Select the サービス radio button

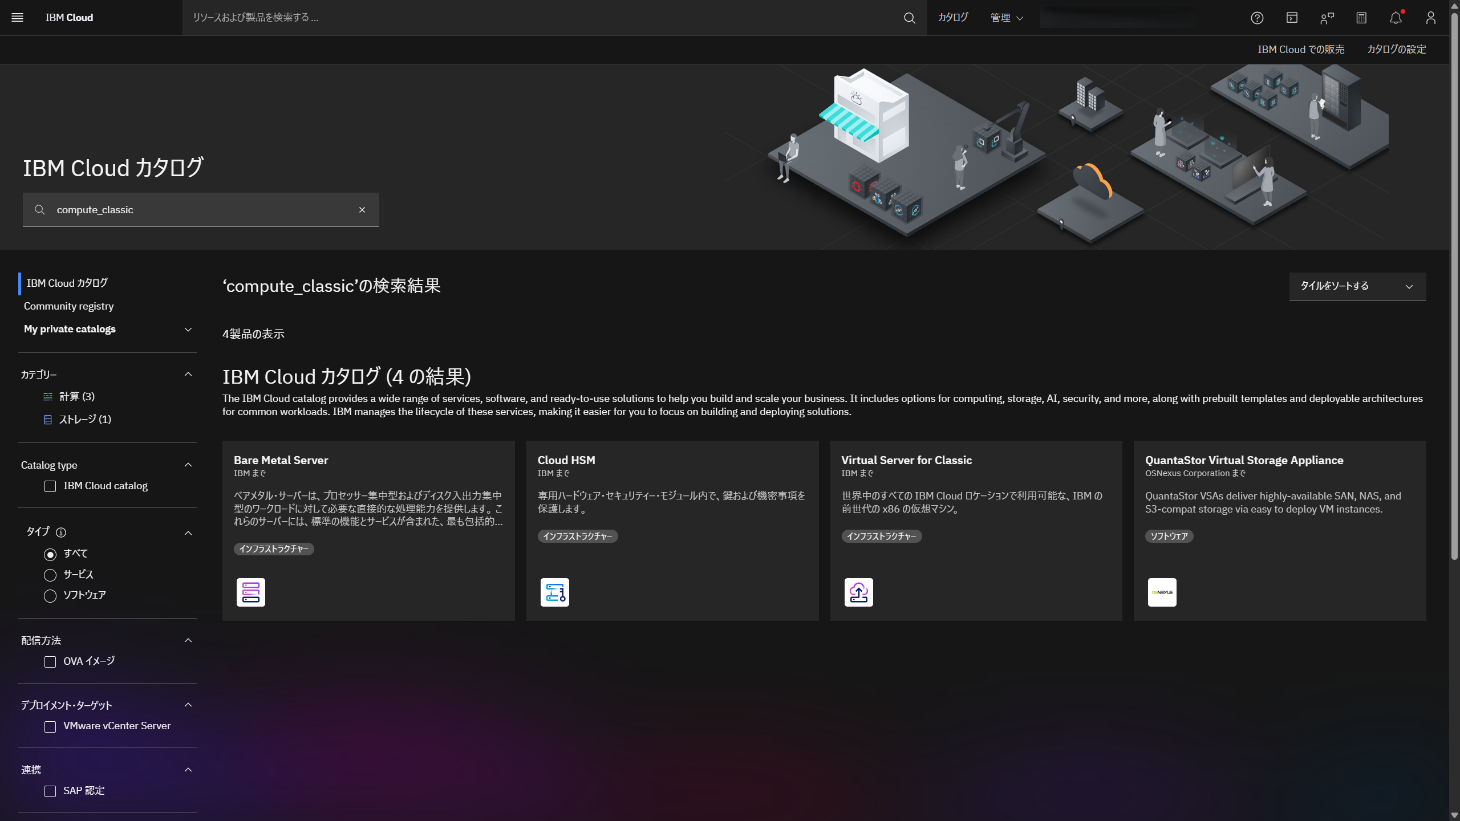pyautogui.click(x=50, y=575)
